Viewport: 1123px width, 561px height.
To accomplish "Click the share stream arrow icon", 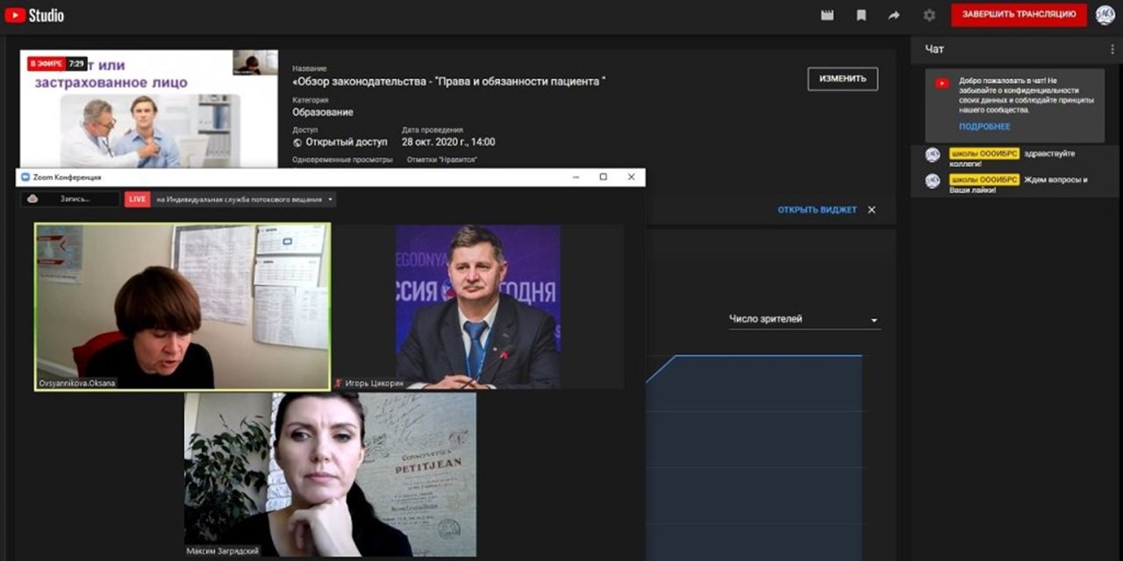I will coord(894,15).
